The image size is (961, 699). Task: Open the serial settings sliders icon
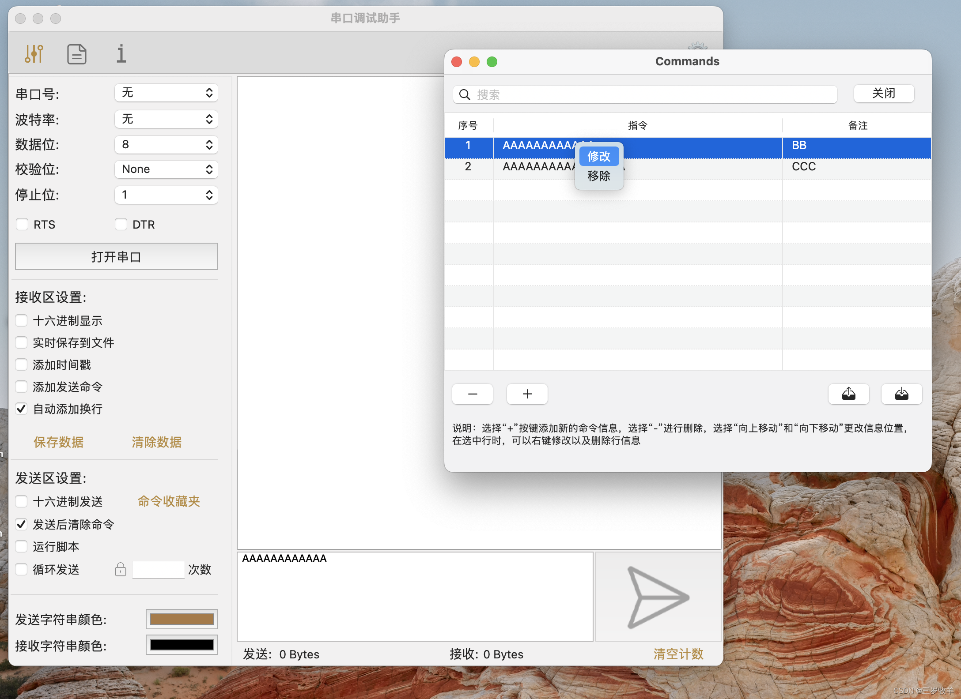coord(34,54)
